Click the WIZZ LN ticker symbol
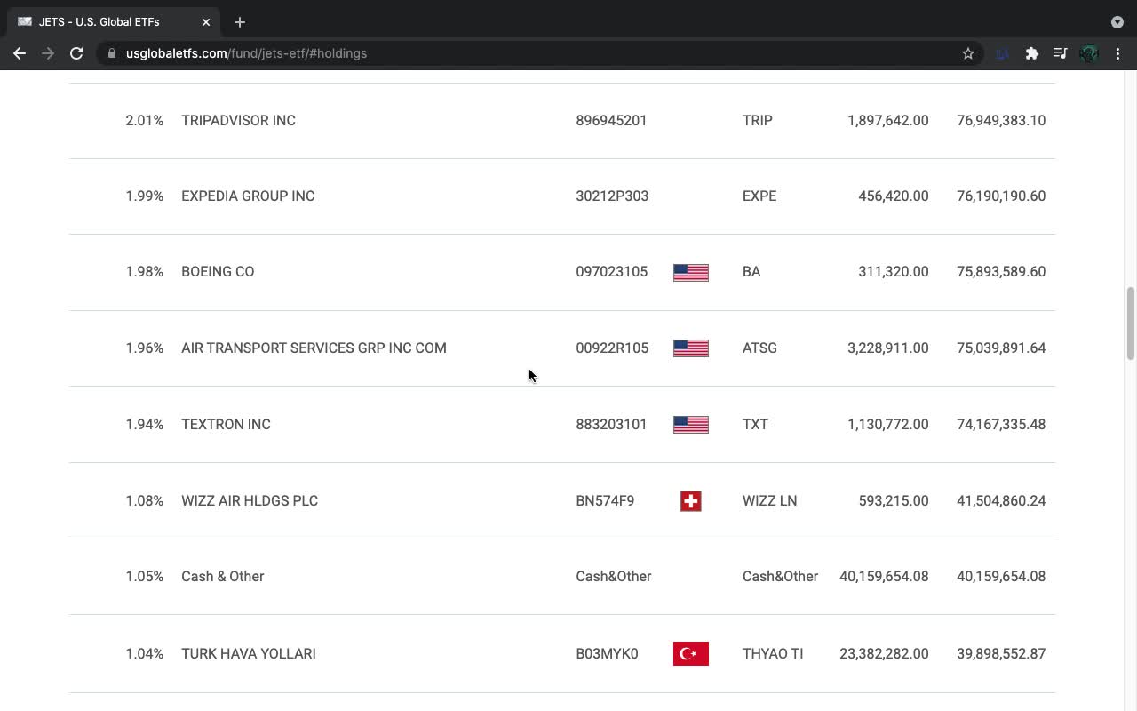The height and width of the screenshot is (711, 1137). (x=769, y=500)
